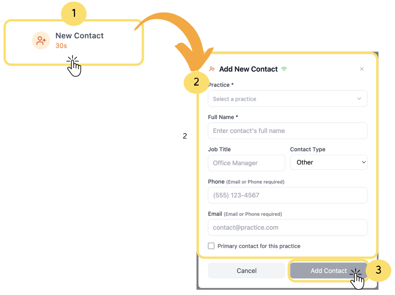The height and width of the screenshot is (295, 395).
Task: Click the yellow step 1 badge
Action: [74, 14]
